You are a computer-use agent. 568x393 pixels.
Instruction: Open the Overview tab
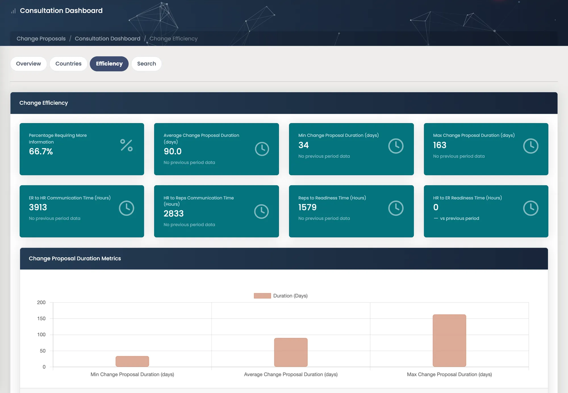click(28, 64)
